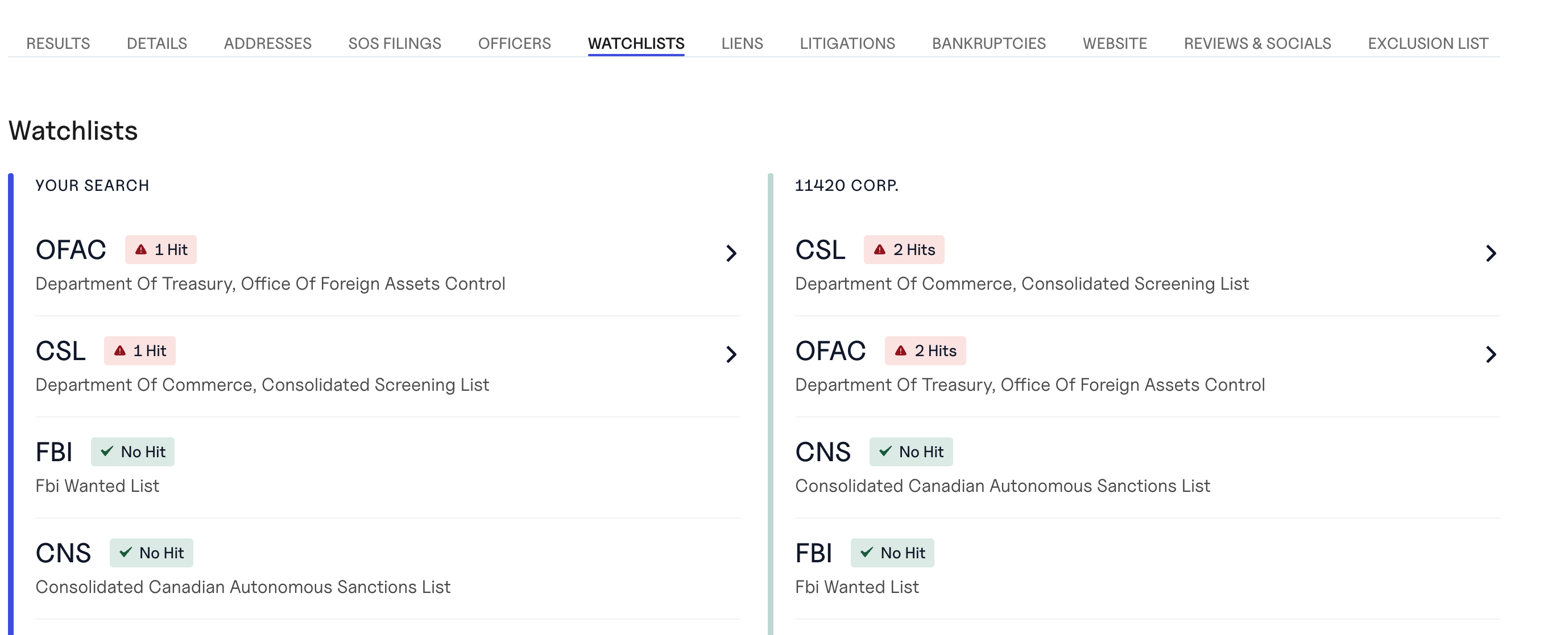The image size is (1548, 635).
Task: Open the Bankruptcies tab
Action: click(988, 43)
